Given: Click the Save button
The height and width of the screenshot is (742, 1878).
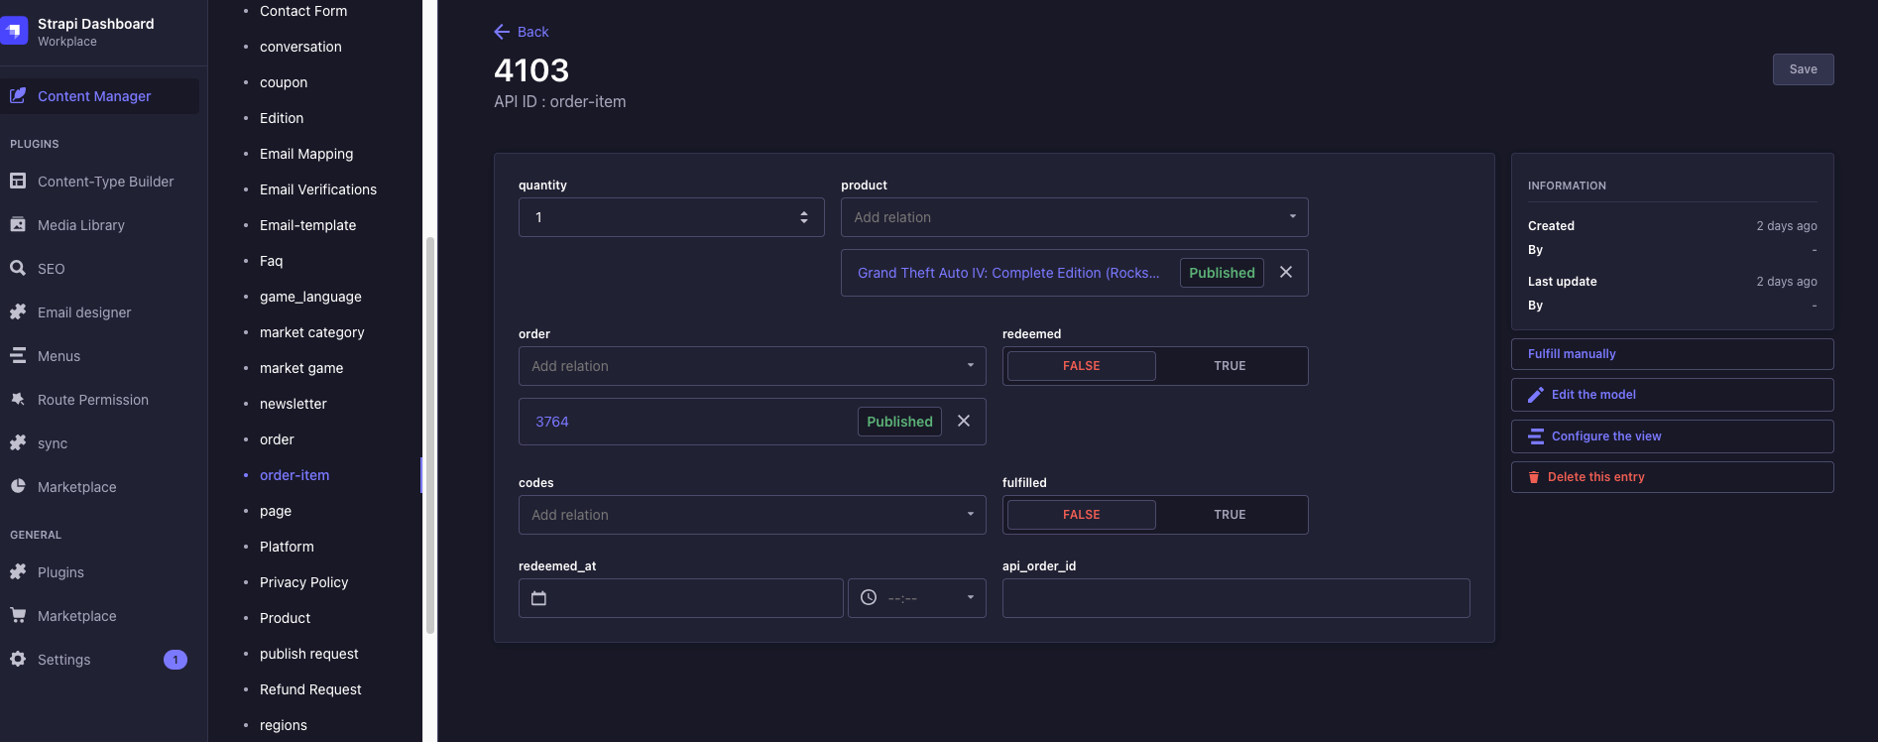Looking at the screenshot, I should [x=1803, y=69].
